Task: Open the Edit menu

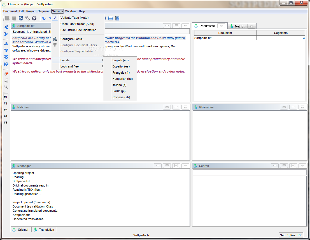Action: 22,11
